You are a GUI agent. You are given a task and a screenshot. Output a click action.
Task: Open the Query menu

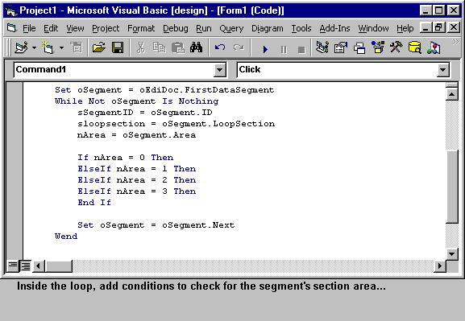click(x=231, y=28)
